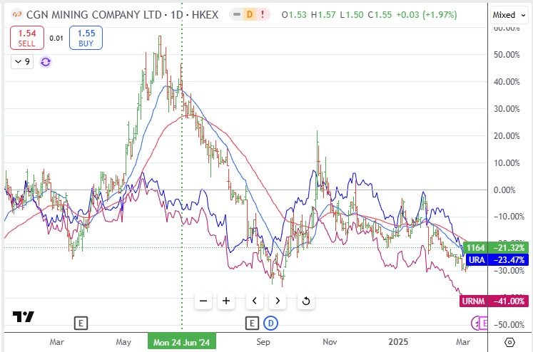Click the URNM -41.00% label
The width and height of the screenshot is (533, 352).
pyautogui.click(x=494, y=301)
